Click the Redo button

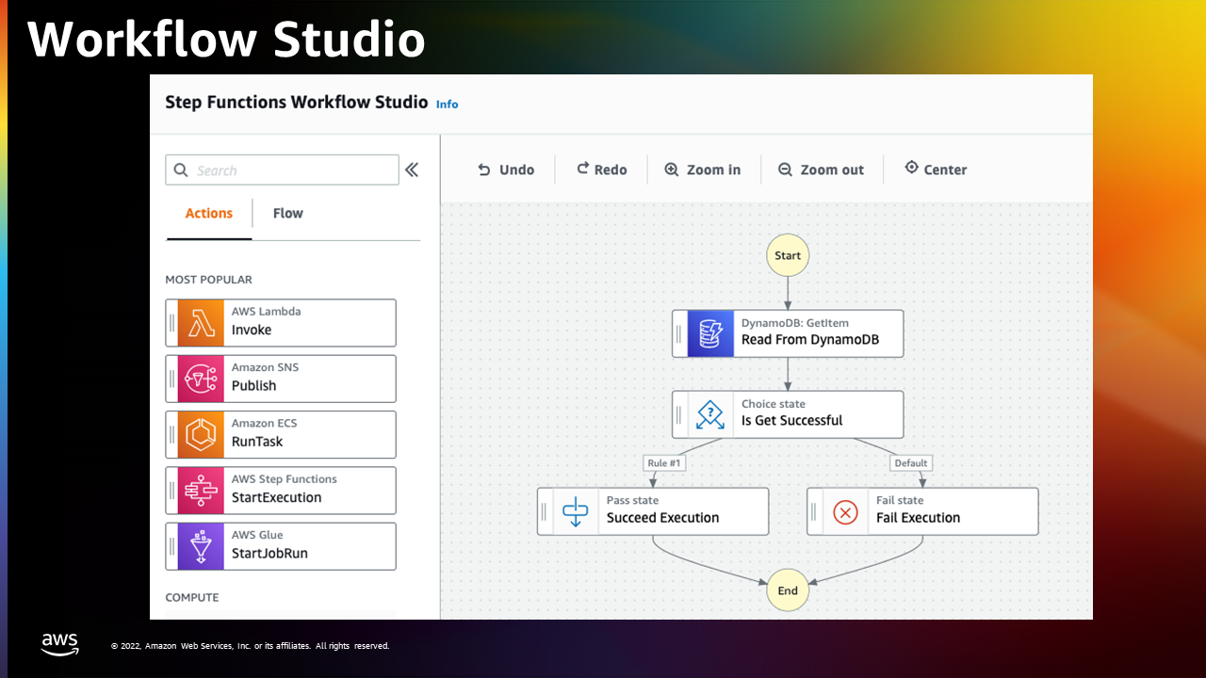[x=601, y=169]
